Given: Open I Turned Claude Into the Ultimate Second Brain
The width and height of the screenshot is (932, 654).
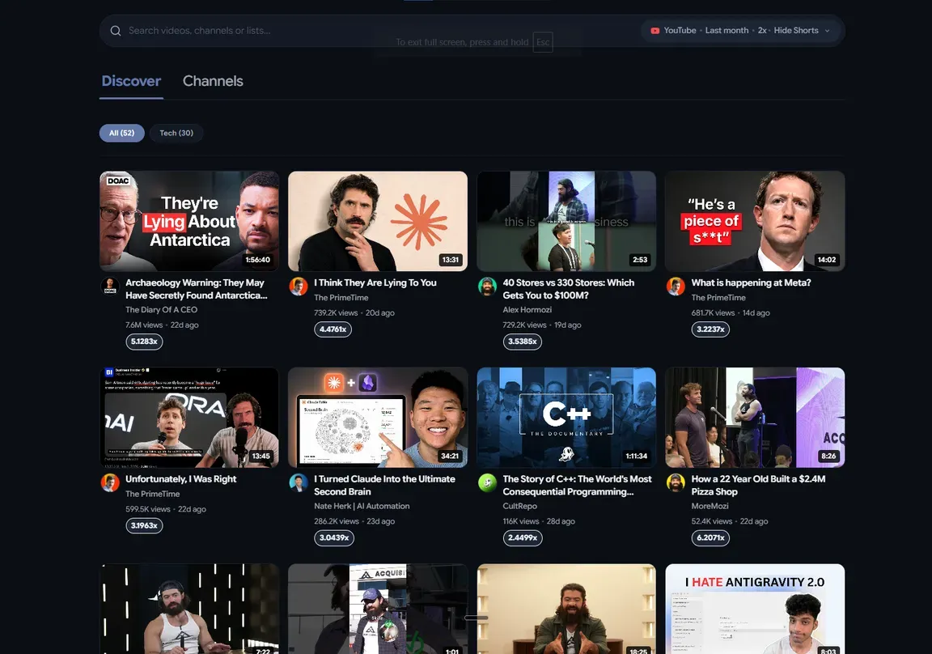Looking at the screenshot, I should click(x=384, y=485).
